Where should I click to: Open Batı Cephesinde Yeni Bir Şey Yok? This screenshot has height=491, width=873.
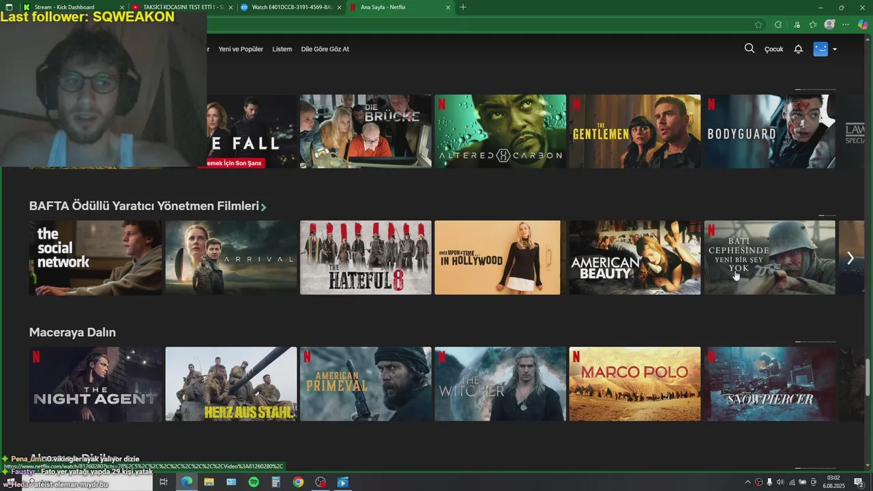click(769, 257)
